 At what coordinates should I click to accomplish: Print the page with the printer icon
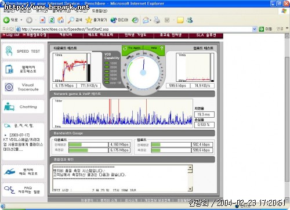tap(157, 20)
